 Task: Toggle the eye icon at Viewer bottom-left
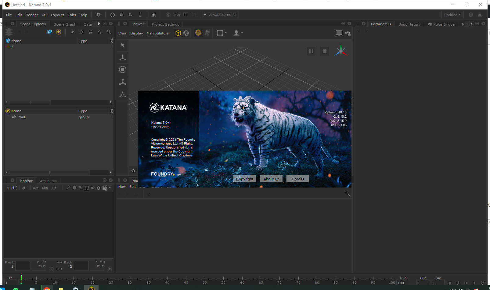pos(133,171)
